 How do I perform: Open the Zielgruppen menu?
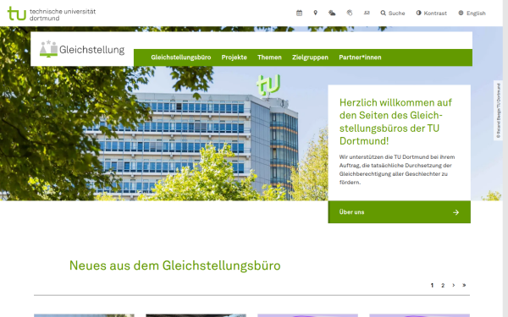[310, 57]
